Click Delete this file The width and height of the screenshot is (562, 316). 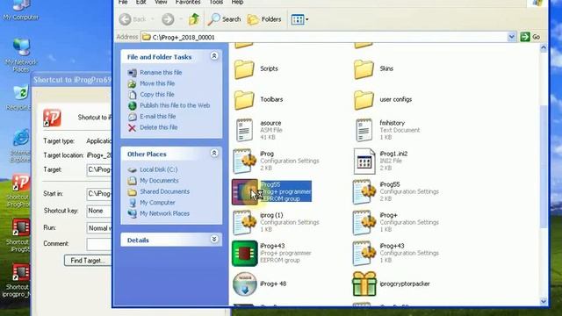coord(158,127)
